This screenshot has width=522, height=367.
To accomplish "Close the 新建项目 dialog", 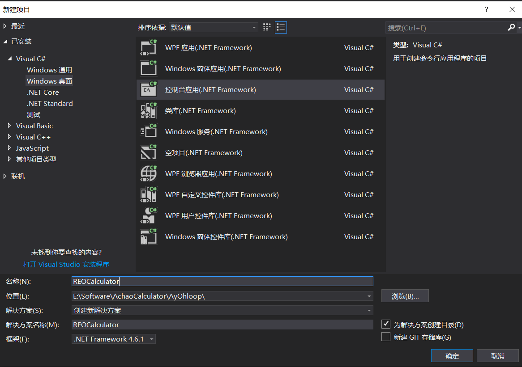I will [512, 9].
